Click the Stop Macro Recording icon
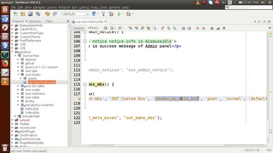 203,28
